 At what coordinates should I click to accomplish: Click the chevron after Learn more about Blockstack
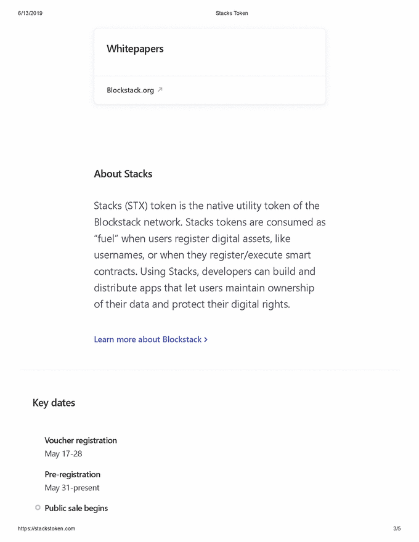[x=206, y=339]
